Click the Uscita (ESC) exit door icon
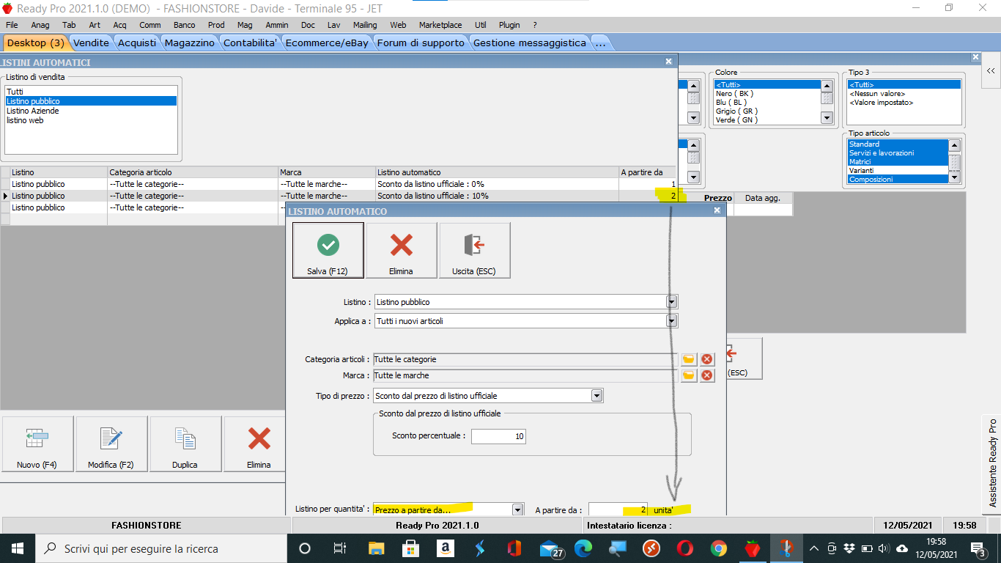This screenshot has height=563, width=1001. 473,250
